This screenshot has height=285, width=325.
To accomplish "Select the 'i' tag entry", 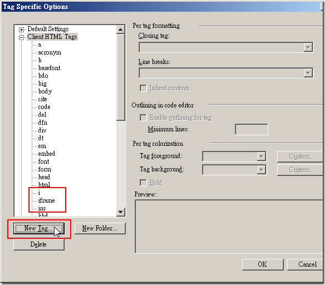I will 39,193.
